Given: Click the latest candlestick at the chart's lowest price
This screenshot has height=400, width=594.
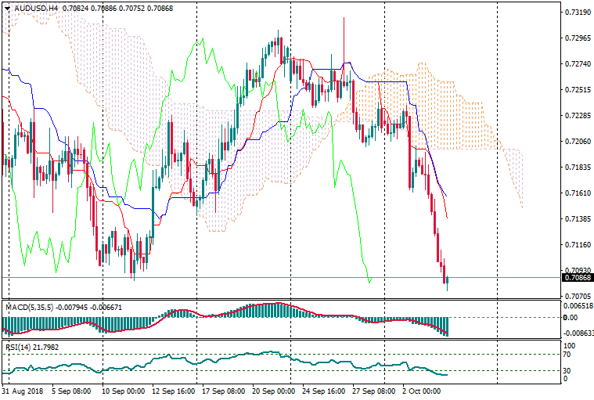Looking at the screenshot, I should tap(447, 280).
